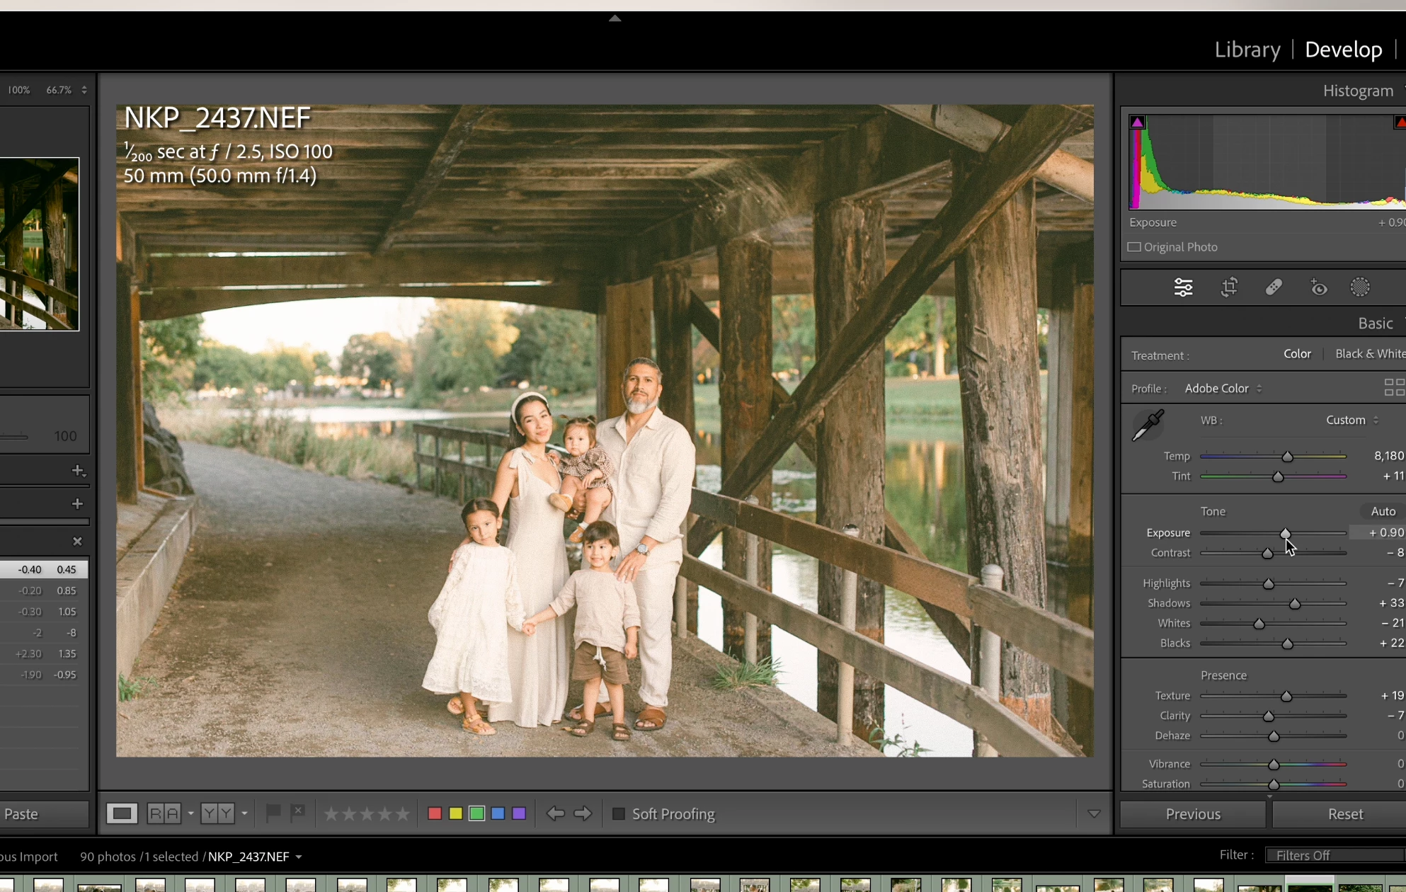Activate the Red Eye correction tool

click(x=1318, y=287)
